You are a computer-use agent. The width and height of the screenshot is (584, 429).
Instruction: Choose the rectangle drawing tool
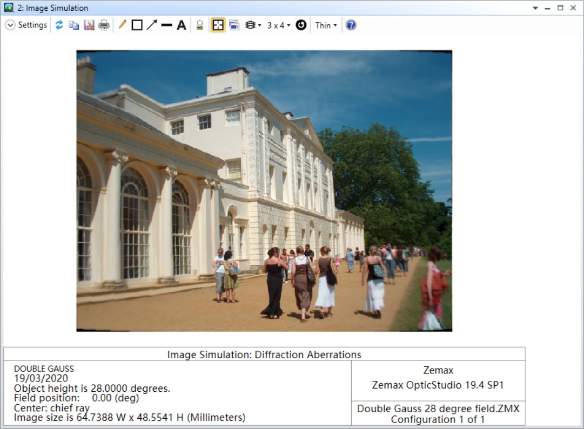click(x=137, y=25)
